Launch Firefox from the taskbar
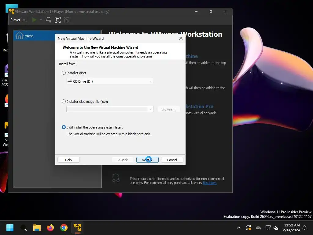 pyautogui.click(x=50, y=228)
